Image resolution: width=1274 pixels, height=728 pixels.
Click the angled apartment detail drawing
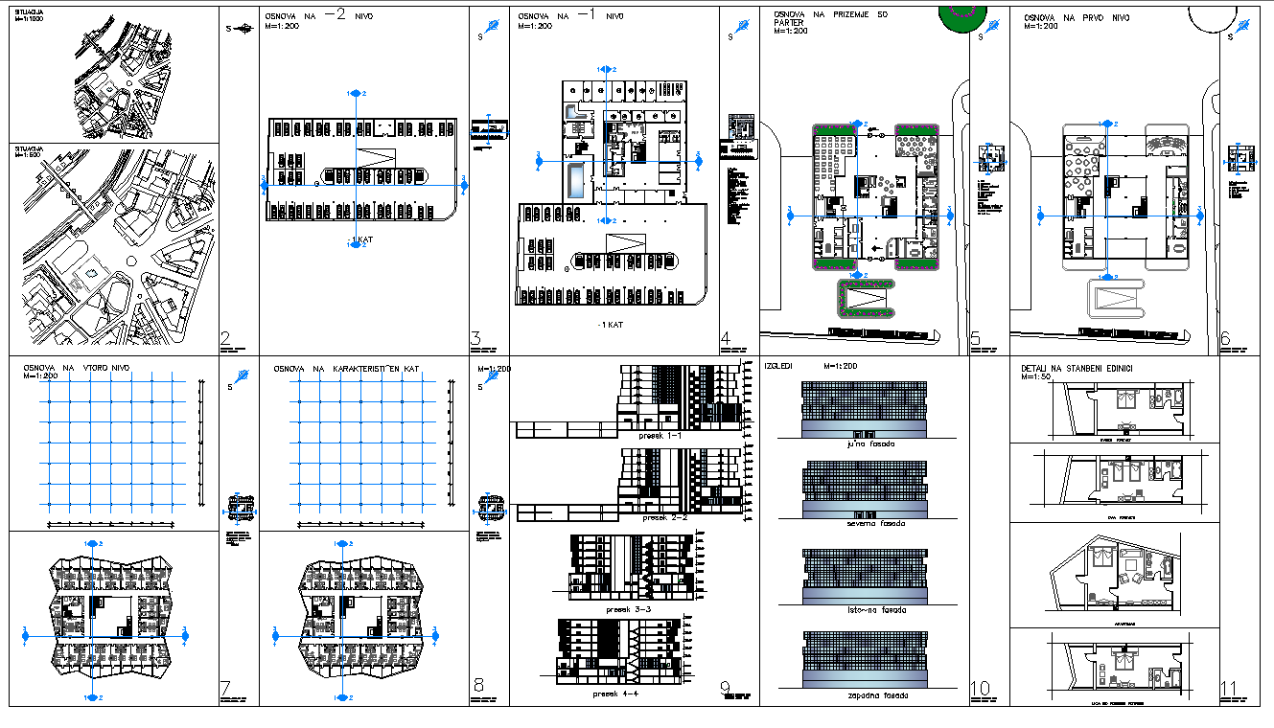(x=1112, y=575)
